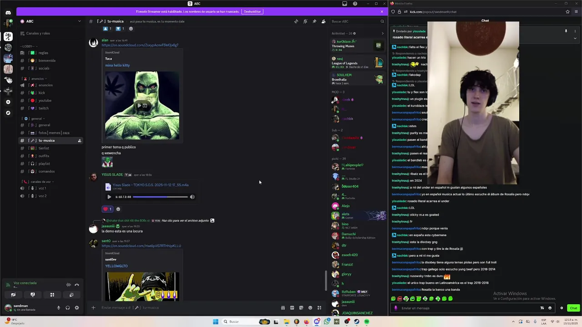Add reaction next to heart reaction
This screenshot has height=327, width=582.
click(x=118, y=209)
